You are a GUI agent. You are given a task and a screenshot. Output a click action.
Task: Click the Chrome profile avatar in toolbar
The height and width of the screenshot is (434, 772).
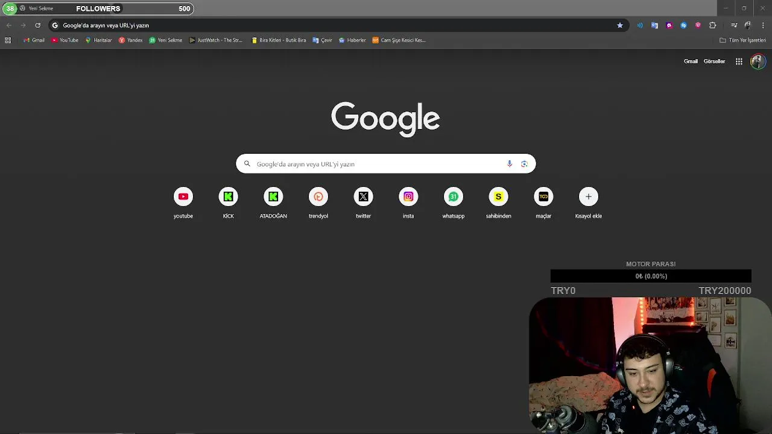click(748, 25)
